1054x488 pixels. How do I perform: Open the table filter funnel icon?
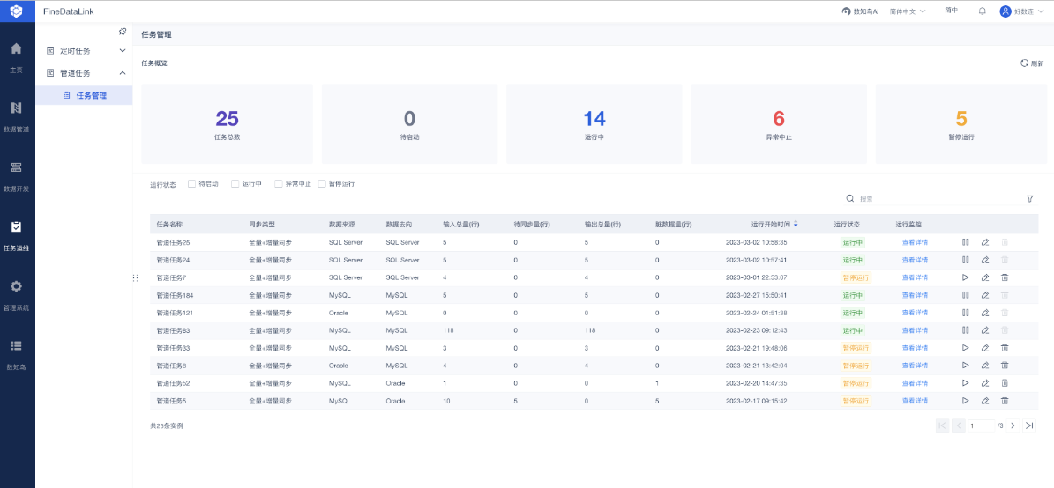pyautogui.click(x=1030, y=199)
